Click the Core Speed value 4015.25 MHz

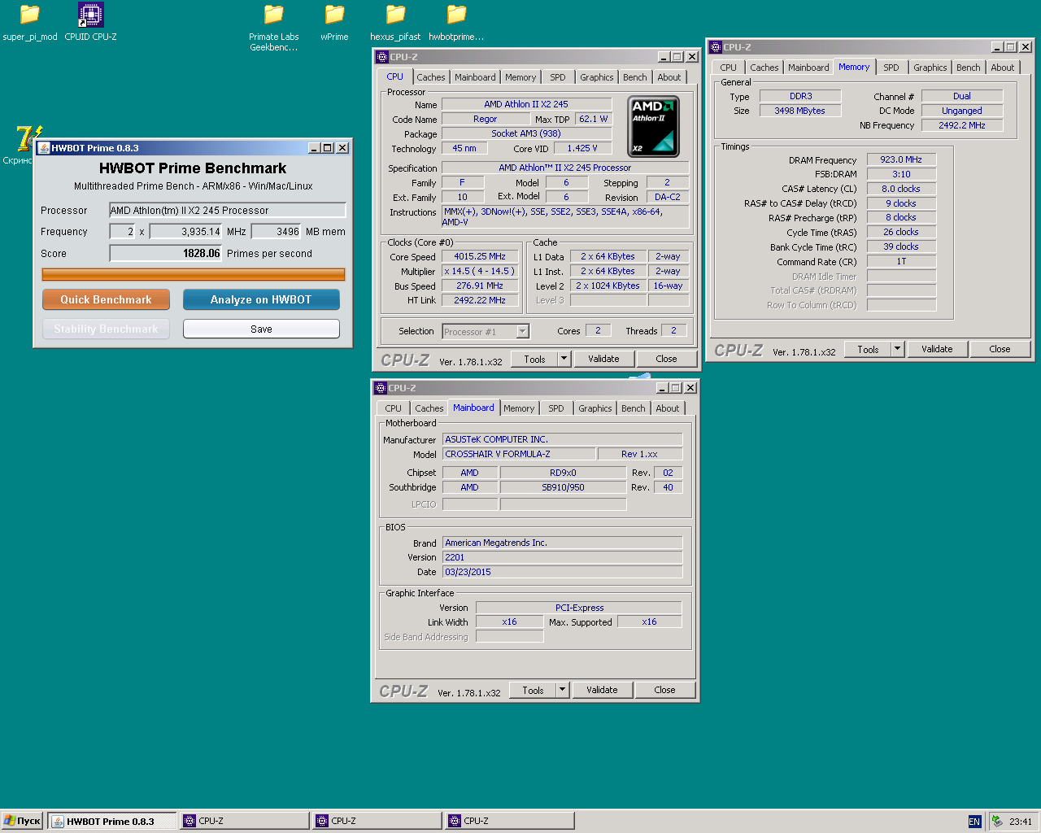coord(480,256)
